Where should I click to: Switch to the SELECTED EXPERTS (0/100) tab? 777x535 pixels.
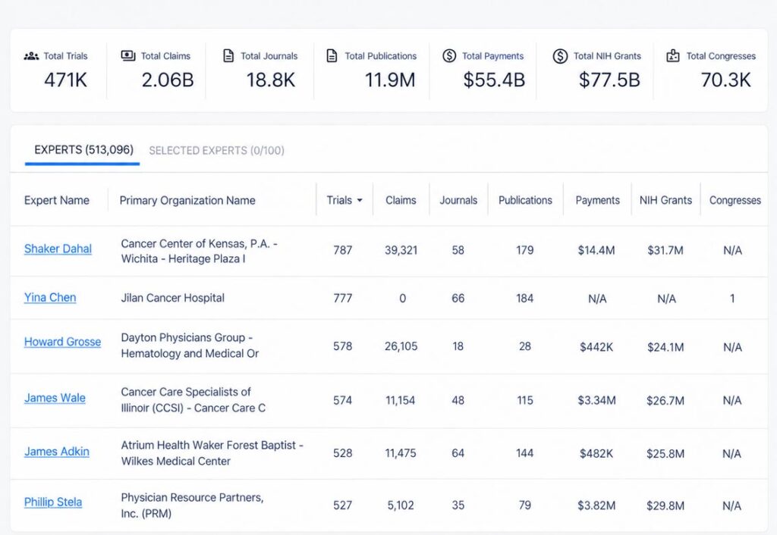pyautogui.click(x=216, y=151)
